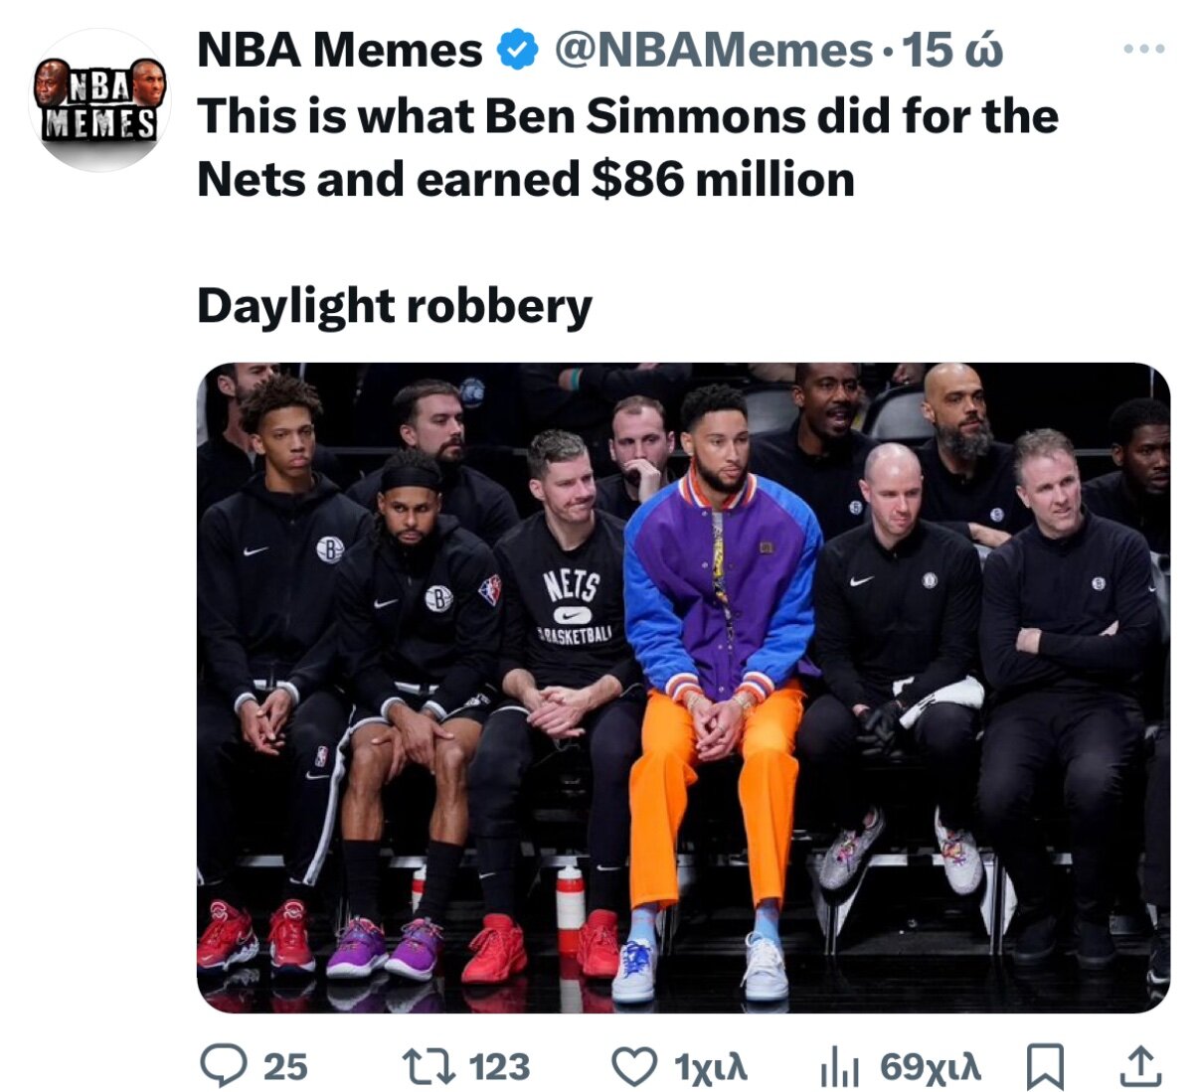The width and height of the screenshot is (1199, 1092).
Task: Click the 15 hour timestamp
Action: 953,50
